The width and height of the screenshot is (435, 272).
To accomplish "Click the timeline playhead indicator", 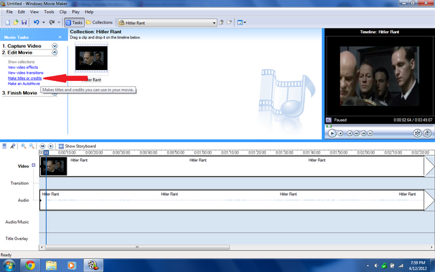I will [x=46, y=152].
